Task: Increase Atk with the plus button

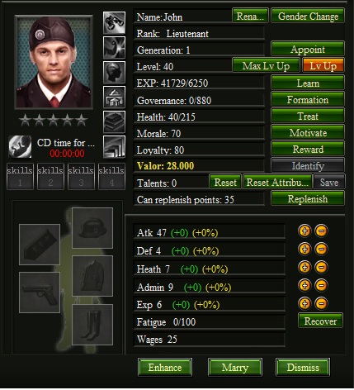Action: pyautogui.click(x=304, y=231)
